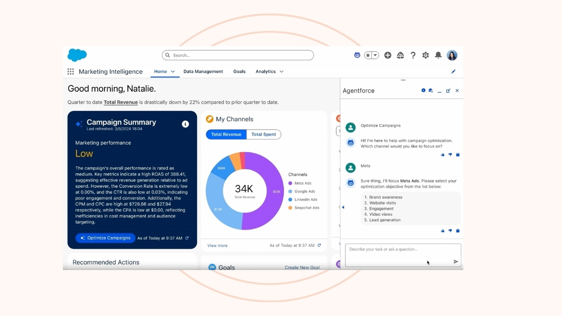
Task: Select the Total Revenue chart toggle
Action: (x=226, y=135)
